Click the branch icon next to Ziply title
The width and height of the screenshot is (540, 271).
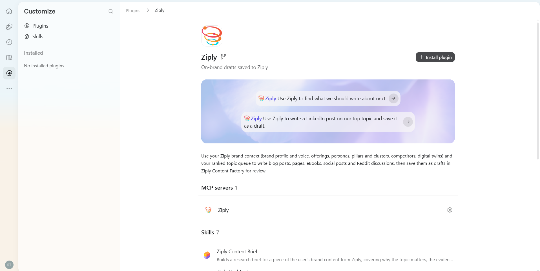[x=223, y=57]
